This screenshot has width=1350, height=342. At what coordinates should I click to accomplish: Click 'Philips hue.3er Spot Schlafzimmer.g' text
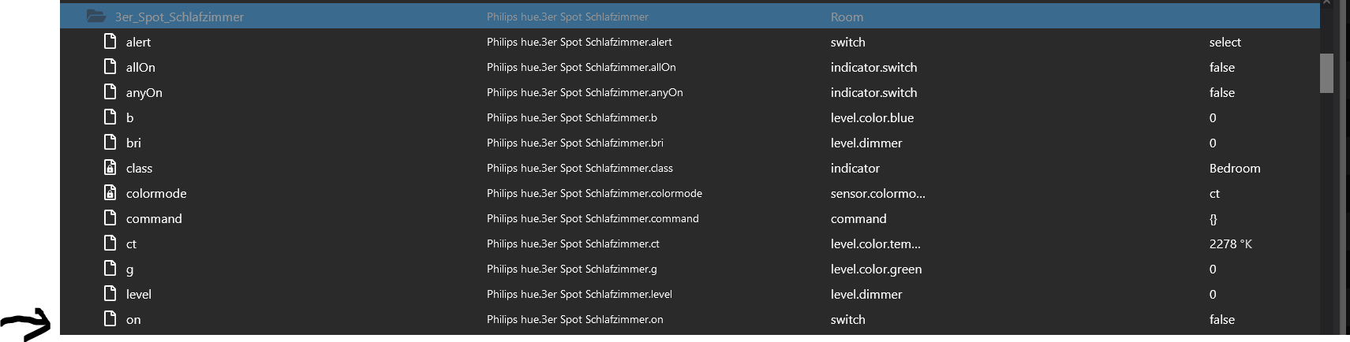tap(571, 269)
